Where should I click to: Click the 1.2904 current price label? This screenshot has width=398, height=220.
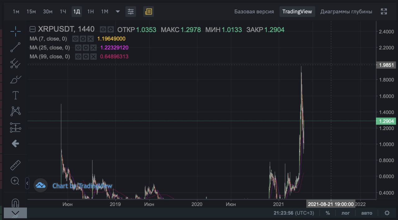pyautogui.click(x=386, y=121)
